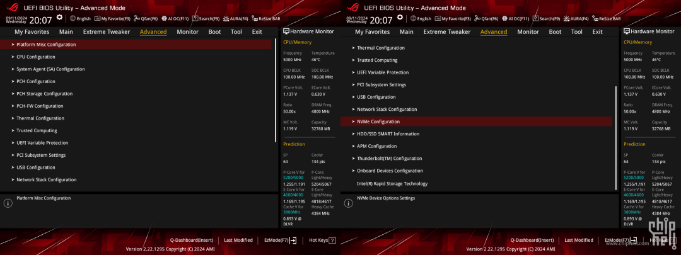Click the 20:07 clock in left BIOS screen

[x=40, y=20]
